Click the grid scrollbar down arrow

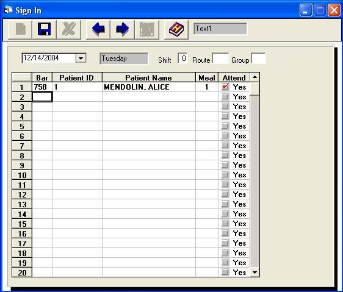point(255,272)
